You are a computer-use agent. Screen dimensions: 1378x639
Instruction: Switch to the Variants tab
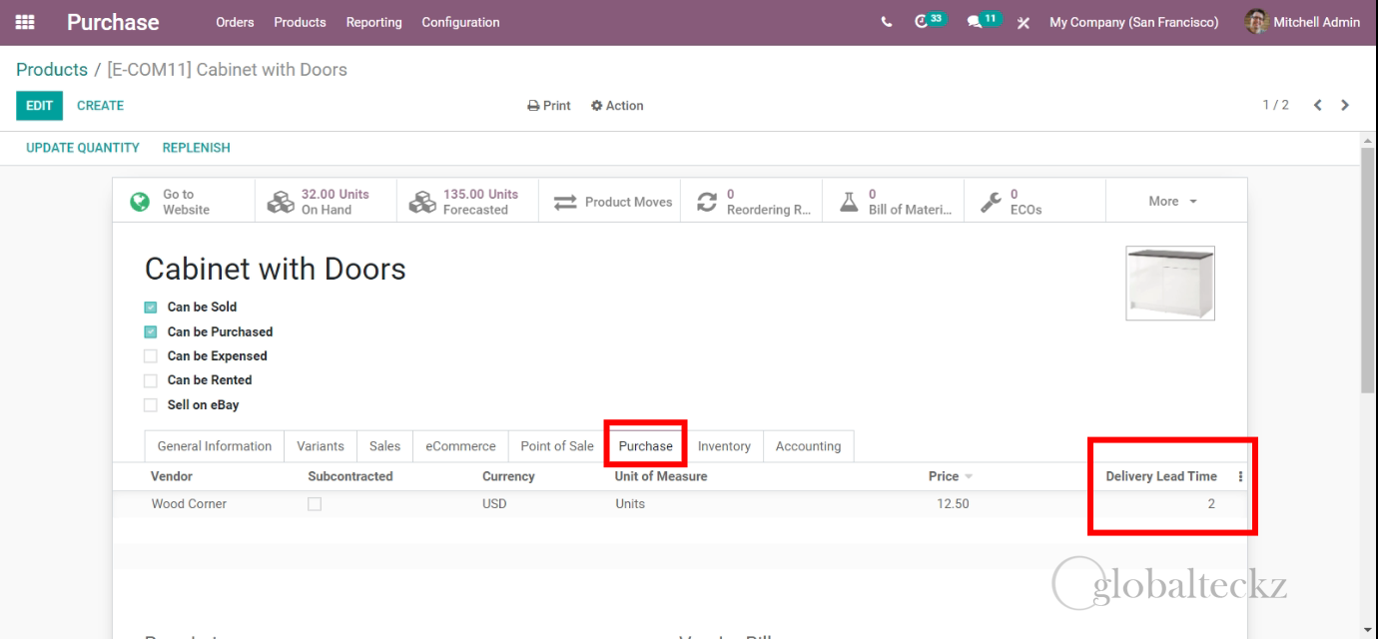coord(321,446)
